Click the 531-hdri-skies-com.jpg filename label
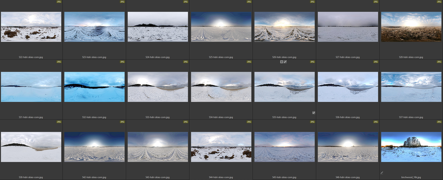The image size is (443, 180). click(x=31, y=117)
